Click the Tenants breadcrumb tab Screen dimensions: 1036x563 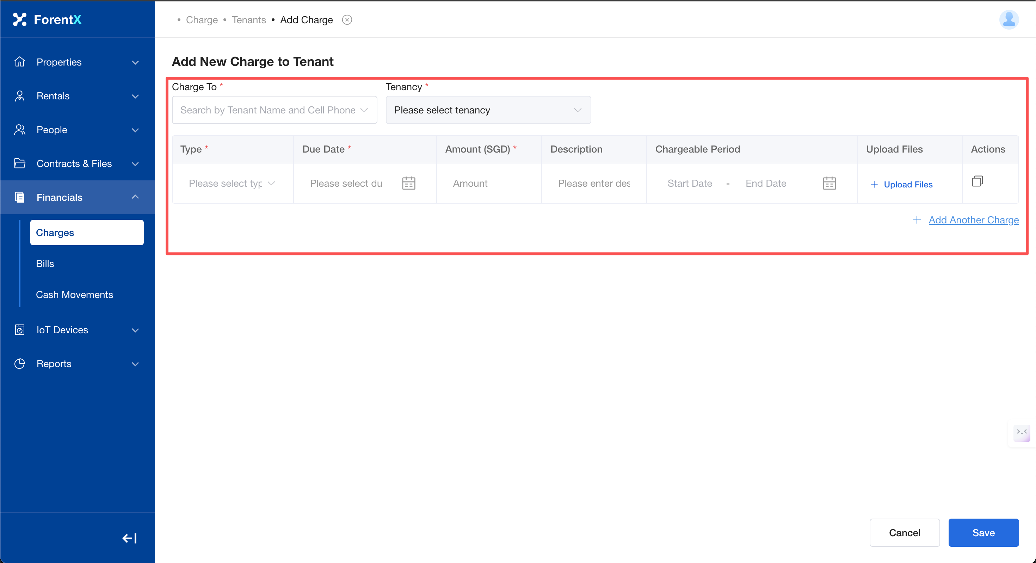(x=248, y=20)
